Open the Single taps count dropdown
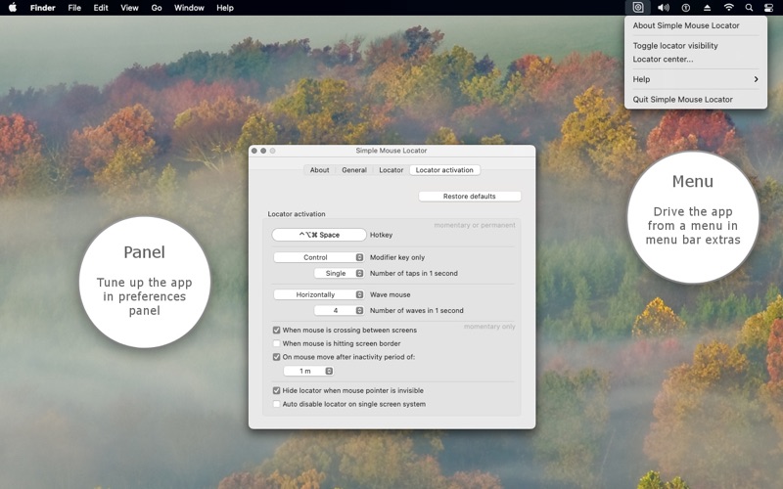Image resolution: width=783 pixels, height=489 pixels. click(x=339, y=274)
